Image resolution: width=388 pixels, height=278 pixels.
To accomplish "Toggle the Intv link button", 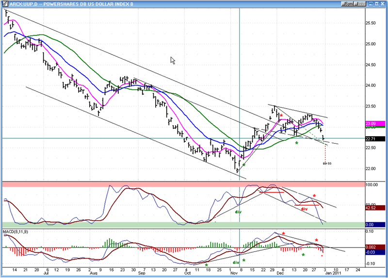I will click(x=359, y=4).
